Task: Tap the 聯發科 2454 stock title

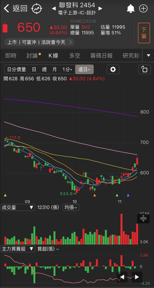Action: [x=77, y=5]
